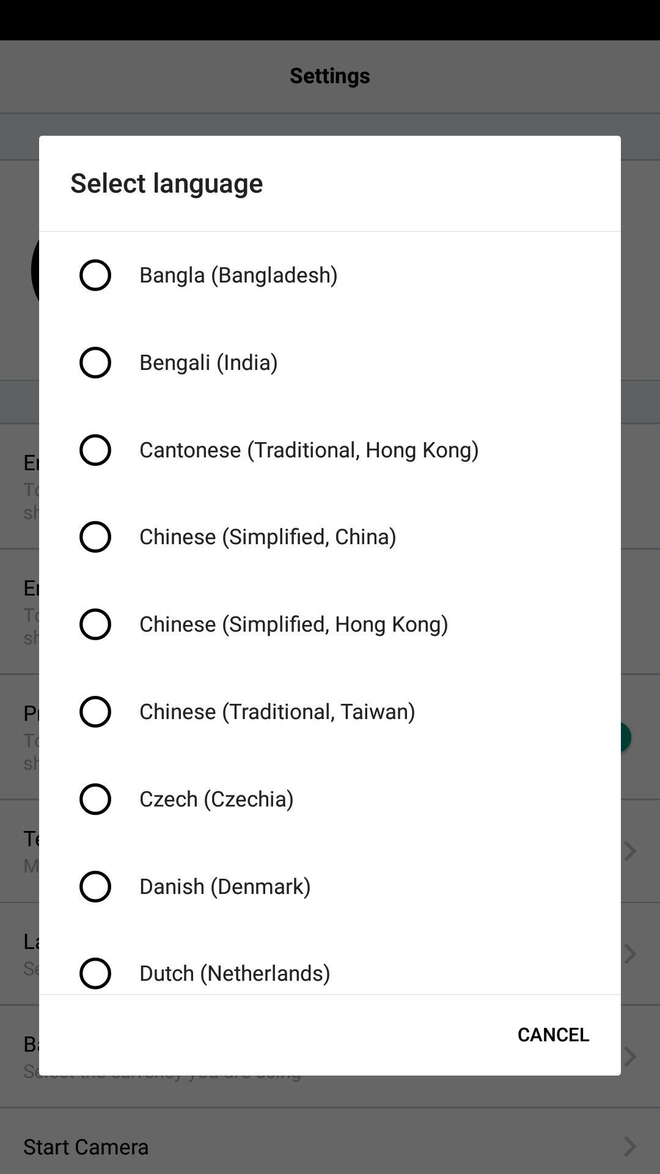Pick Dutch (Netherlands) from the list
Screen dimensions: 660x1174
(x=235, y=973)
